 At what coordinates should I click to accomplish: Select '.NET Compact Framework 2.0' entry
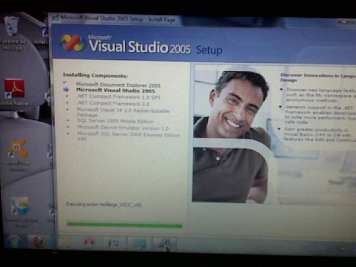(x=113, y=103)
